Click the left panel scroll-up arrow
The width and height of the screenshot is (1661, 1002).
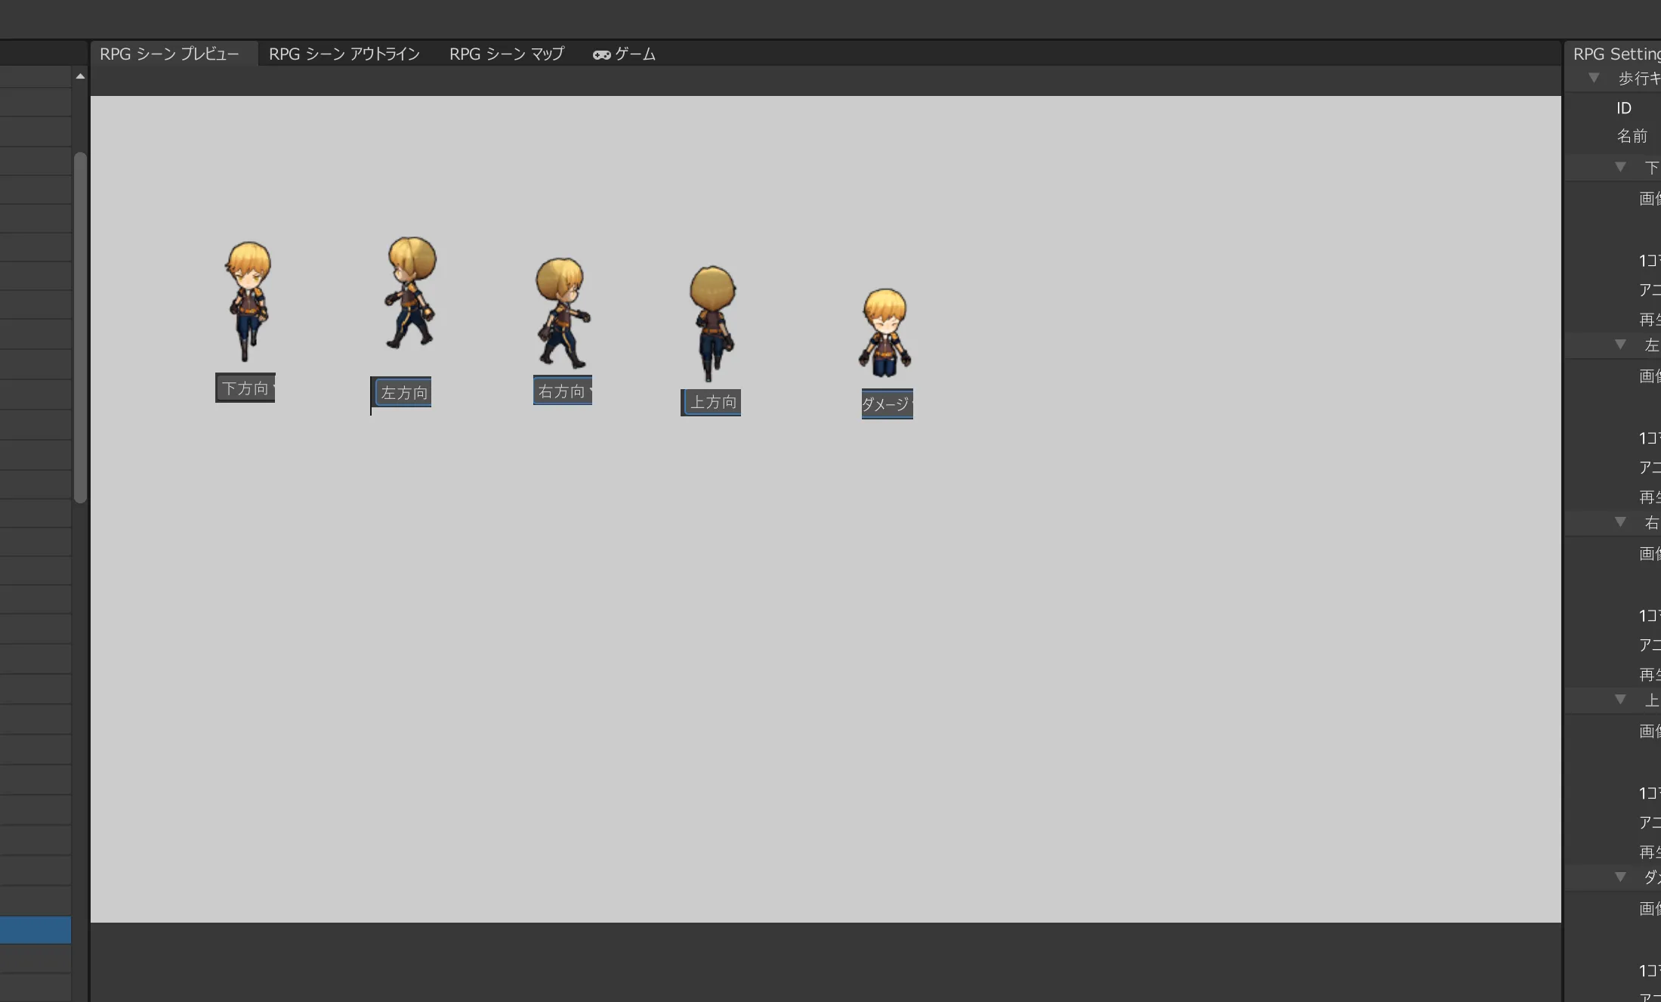(x=80, y=76)
